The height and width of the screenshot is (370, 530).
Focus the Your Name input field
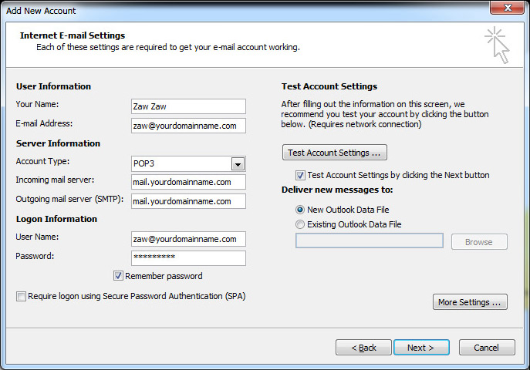coord(188,106)
